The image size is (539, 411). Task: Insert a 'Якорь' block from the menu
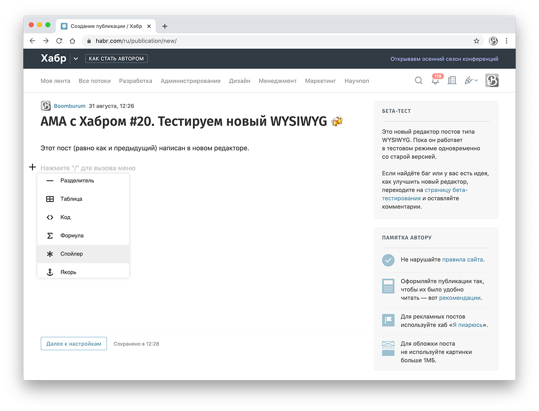click(x=83, y=271)
